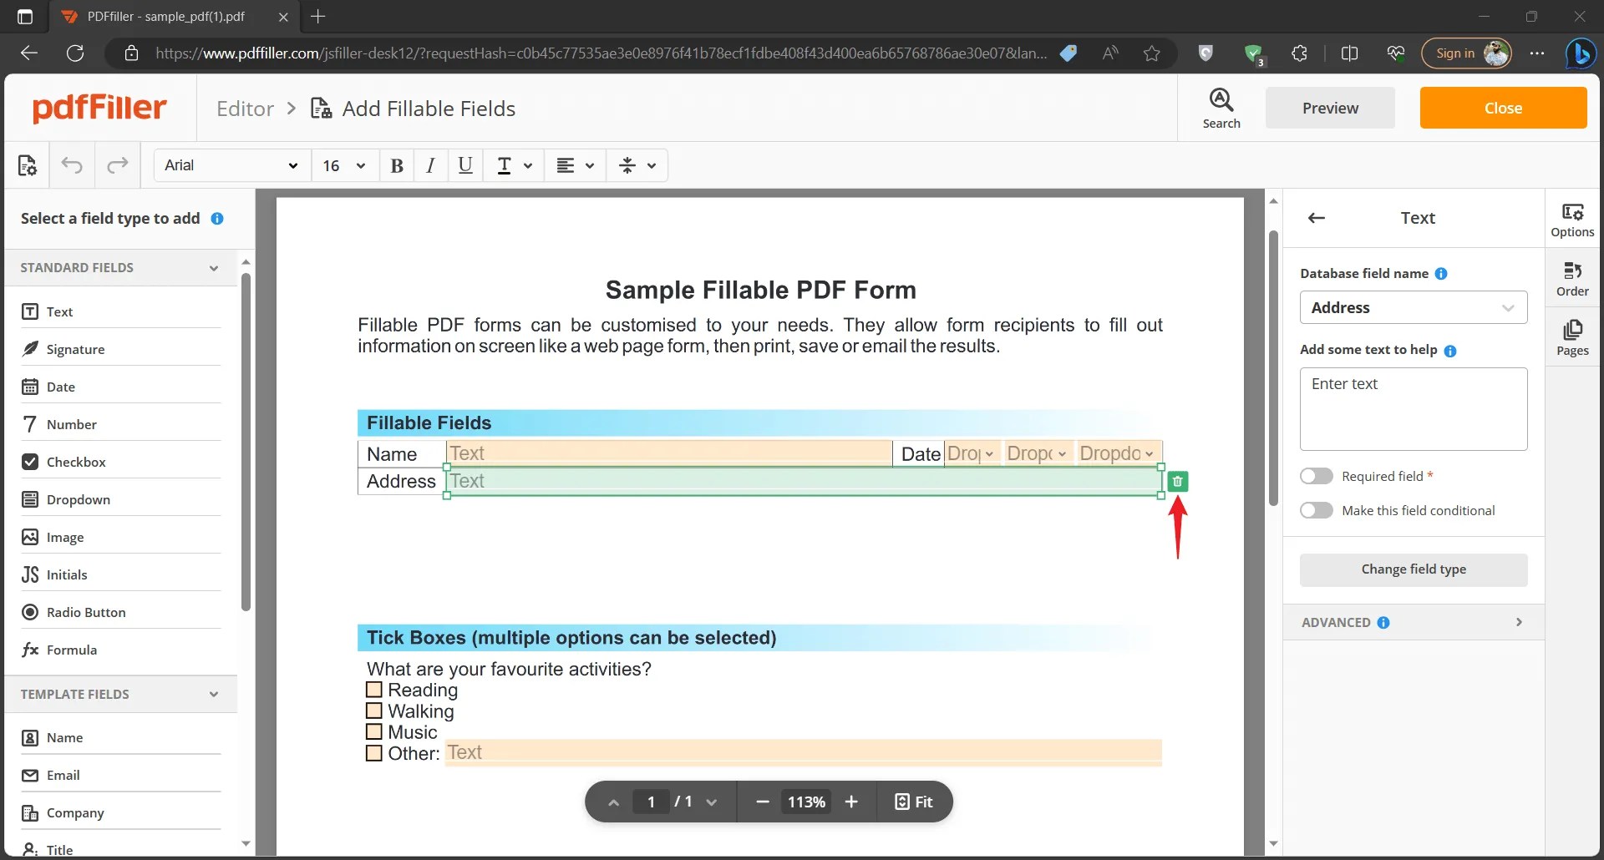Expand the Advanced options section
Image resolution: width=1604 pixels, height=860 pixels.
click(x=1413, y=622)
